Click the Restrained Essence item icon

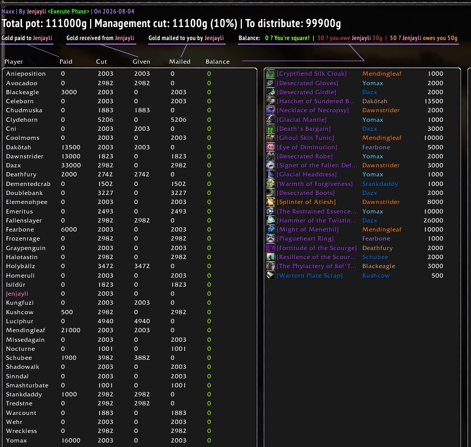270,211
